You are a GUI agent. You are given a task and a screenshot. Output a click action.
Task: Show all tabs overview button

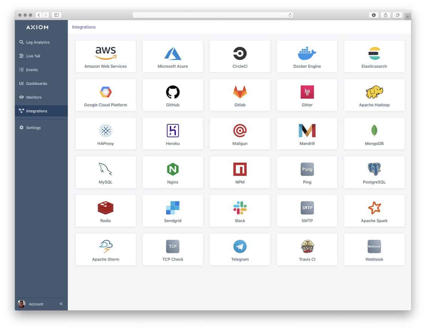(x=397, y=15)
